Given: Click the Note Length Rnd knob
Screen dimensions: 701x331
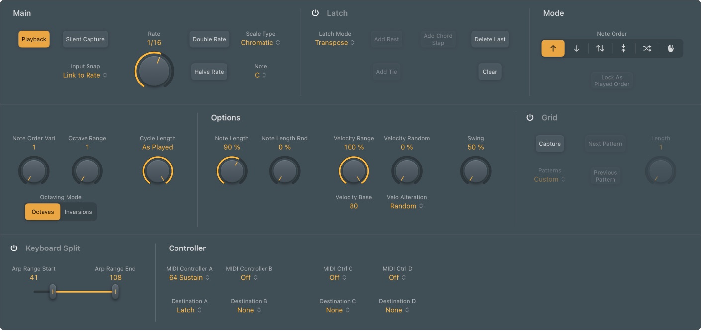Looking at the screenshot, I should [x=285, y=171].
